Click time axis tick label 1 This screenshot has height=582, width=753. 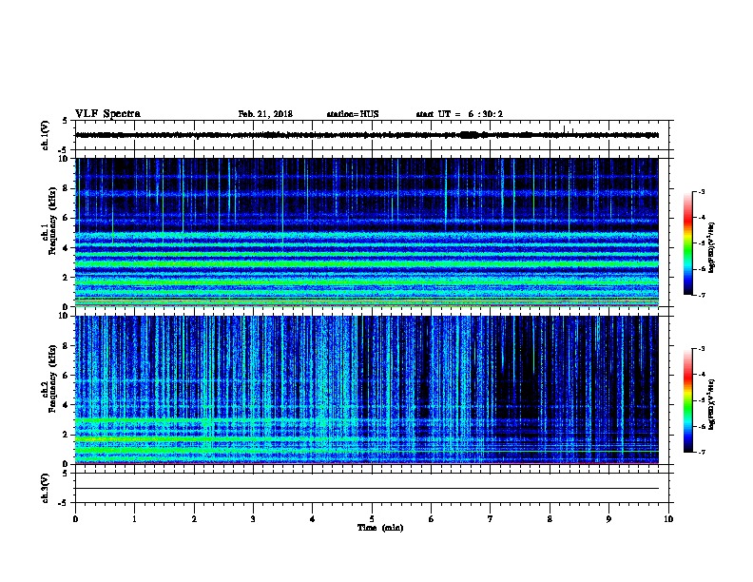pos(134,518)
